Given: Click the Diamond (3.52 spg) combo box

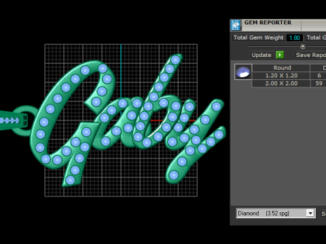Looking at the screenshot, I should coord(276,213).
